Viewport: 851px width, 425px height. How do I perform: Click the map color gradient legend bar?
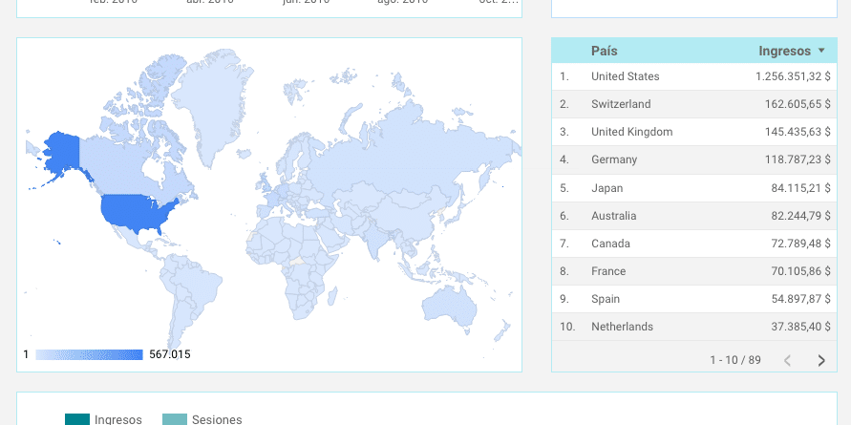[x=89, y=354]
